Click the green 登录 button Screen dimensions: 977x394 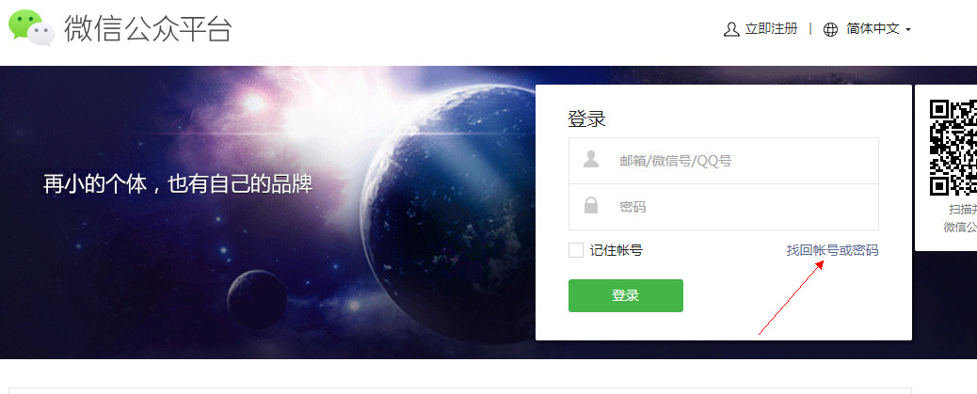click(x=626, y=295)
